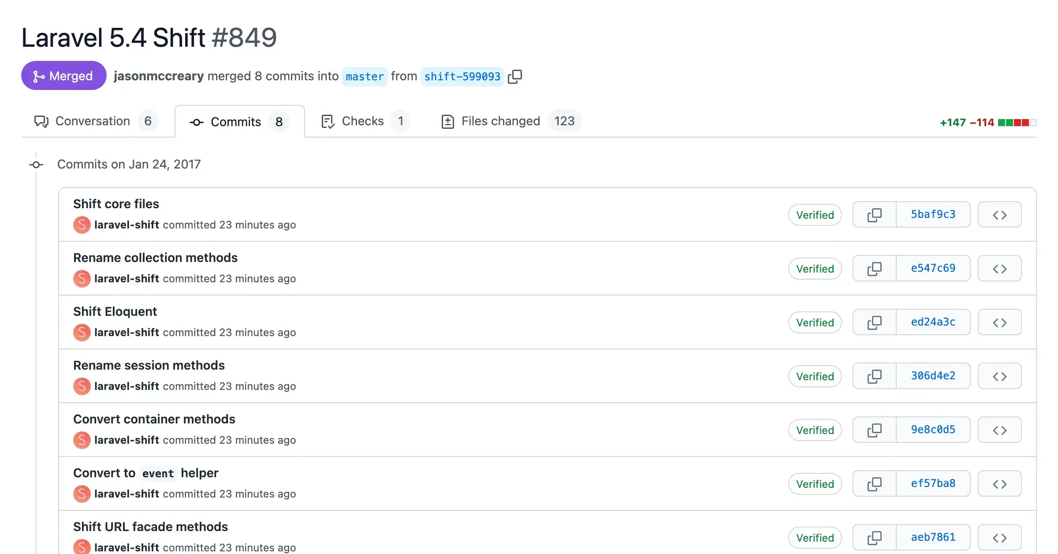
Task: Browse repository at commit 5baf9c3
Action: [x=999, y=214]
